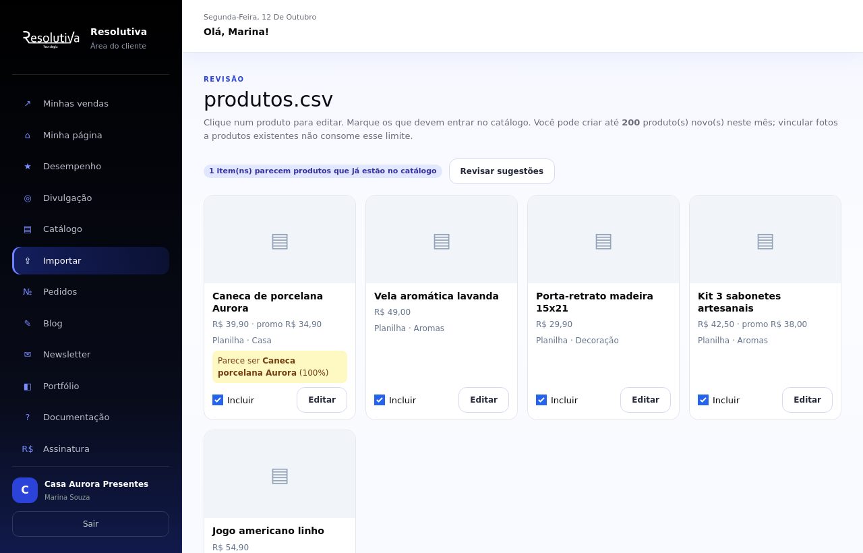Click the 'Parece ser Caneca porcelana Aurora' suggestion
The image size is (863, 553).
pos(280,367)
